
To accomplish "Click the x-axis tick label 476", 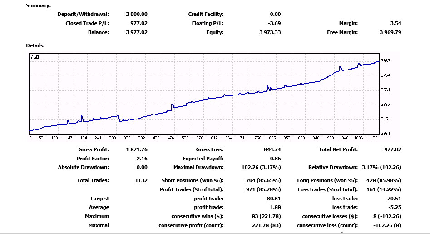I will 171,138.
